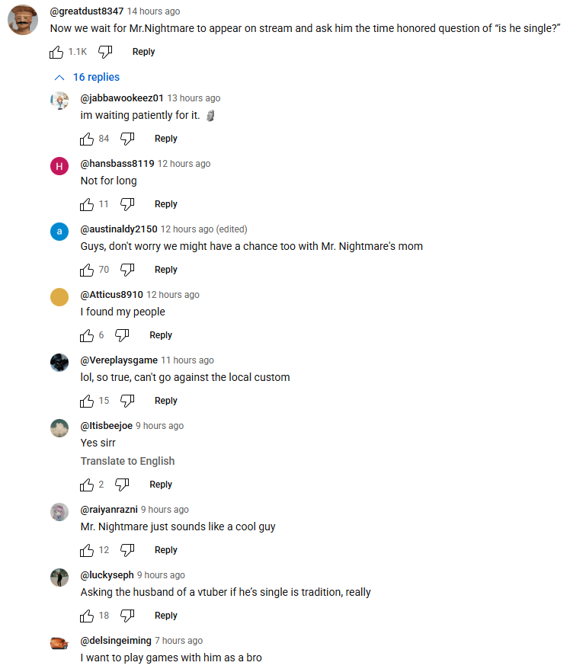The image size is (570, 672).
Task: Reply to @luckyseph's comment
Action: coord(166,616)
